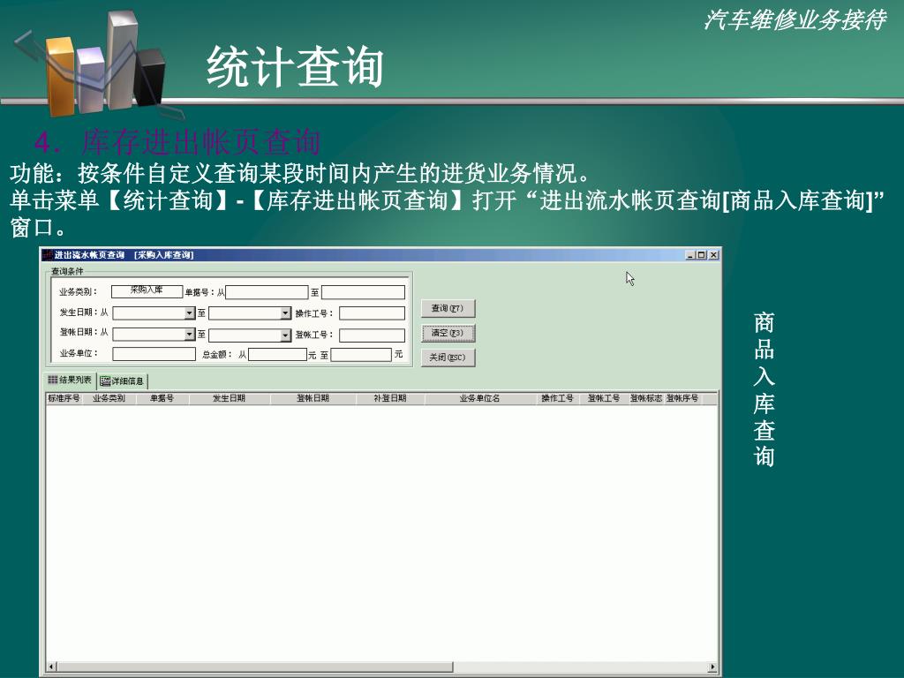
Task: Click the 登帐日期 column header
Action: coord(313,398)
